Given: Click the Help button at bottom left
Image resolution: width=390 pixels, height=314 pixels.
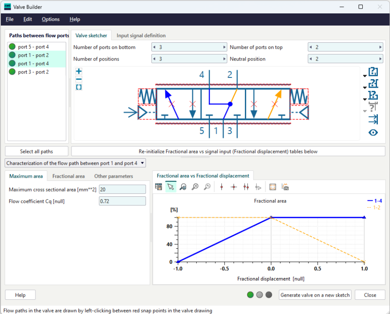Looking at the screenshot, I should coord(20,295).
